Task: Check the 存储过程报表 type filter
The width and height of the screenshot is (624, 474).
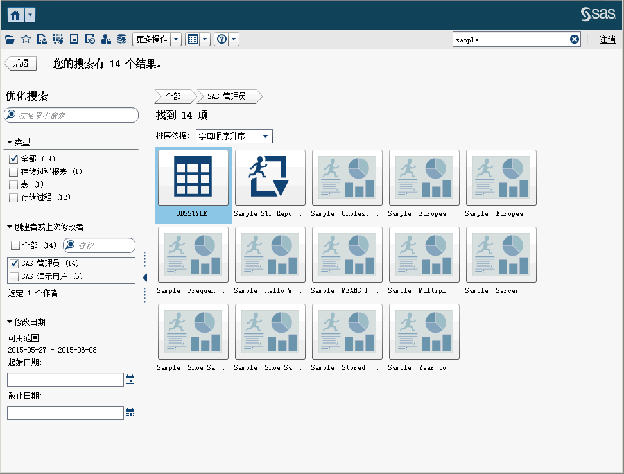Action: [x=13, y=172]
